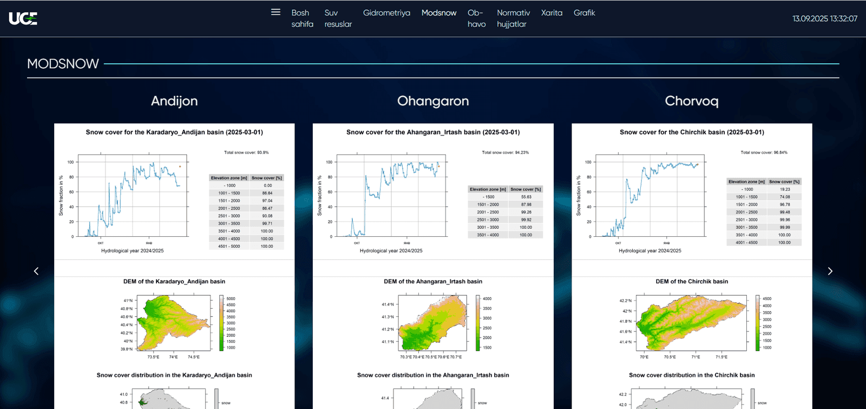This screenshot has height=409, width=866.
Task: Click 'DEM of the Chirchik basin' title
Action: coord(692,282)
